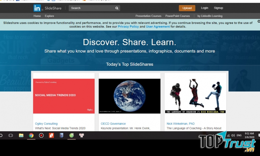Click the Signup link
The width and height of the screenshot is (260, 156).
point(218,8)
